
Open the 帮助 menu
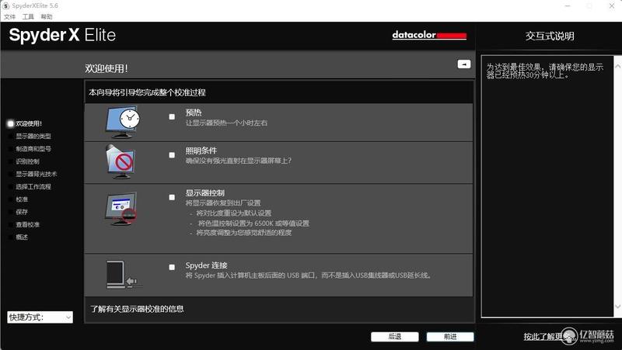(x=47, y=16)
